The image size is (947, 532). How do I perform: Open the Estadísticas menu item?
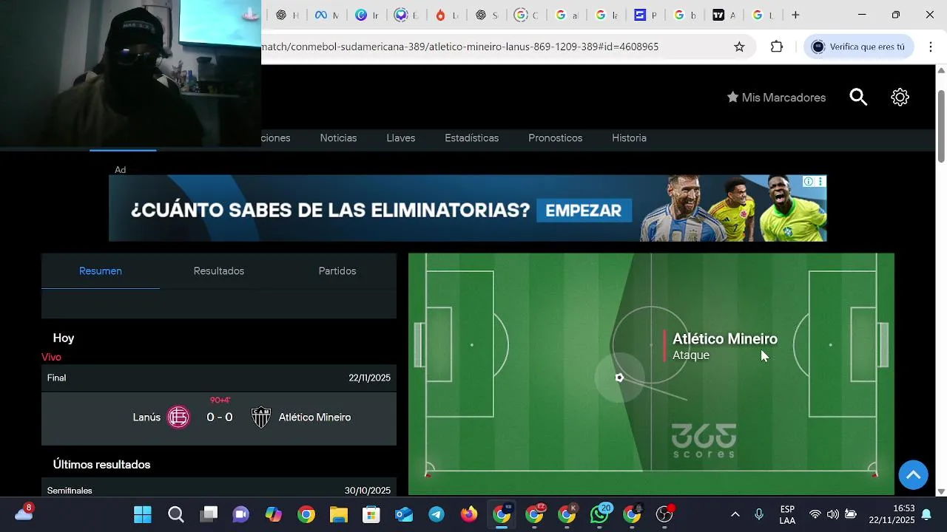pos(471,138)
